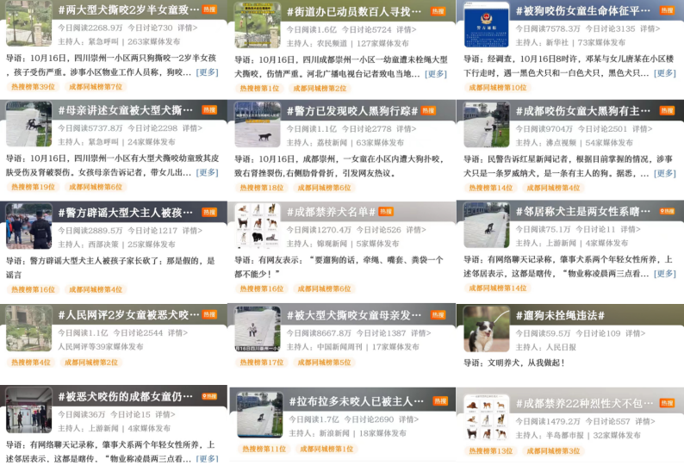Click the 热搜 badge on 两大型犬撕咬 topic

click(x=209, y=11)
